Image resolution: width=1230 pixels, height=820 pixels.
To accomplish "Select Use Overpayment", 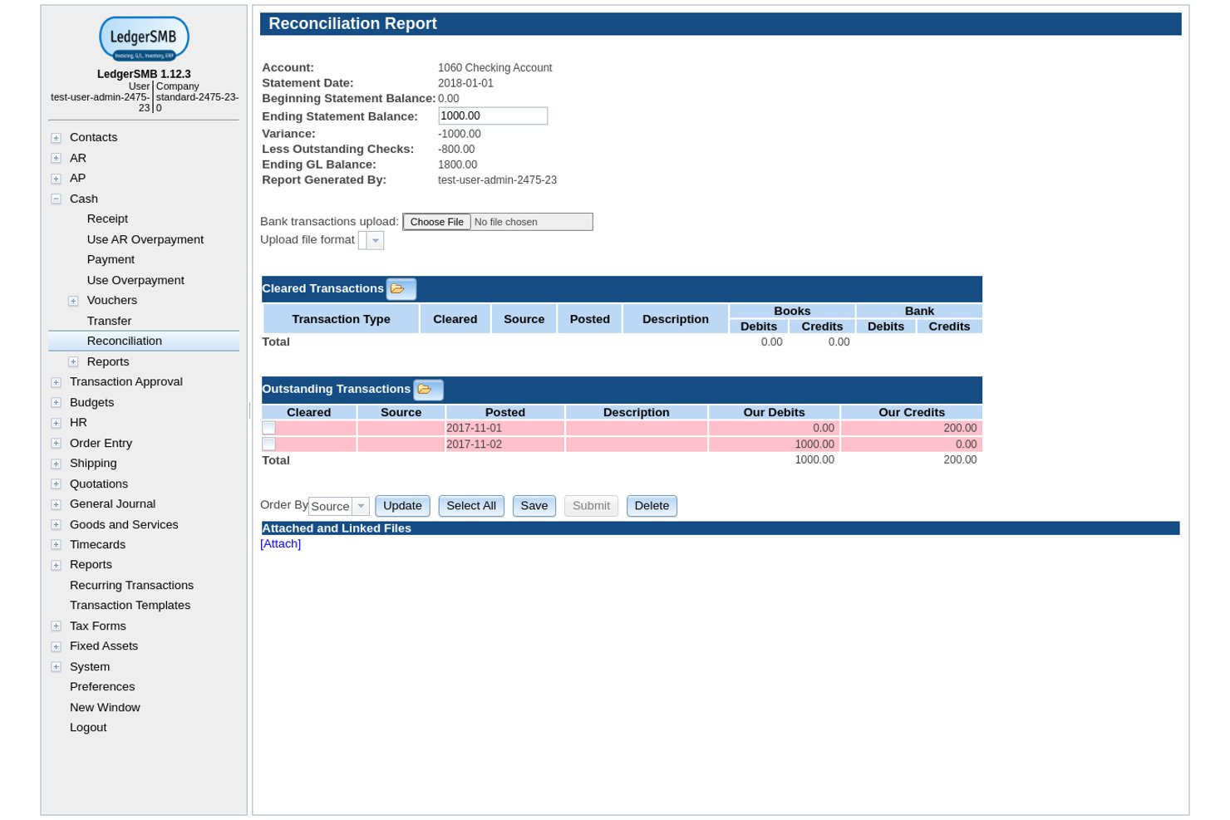I will (135, 280).
